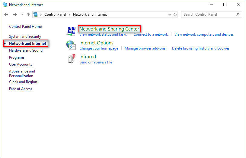Expand chevron before Control Panel breadcrumb
This screenshot has height=158, width=246.
point(41,15)
